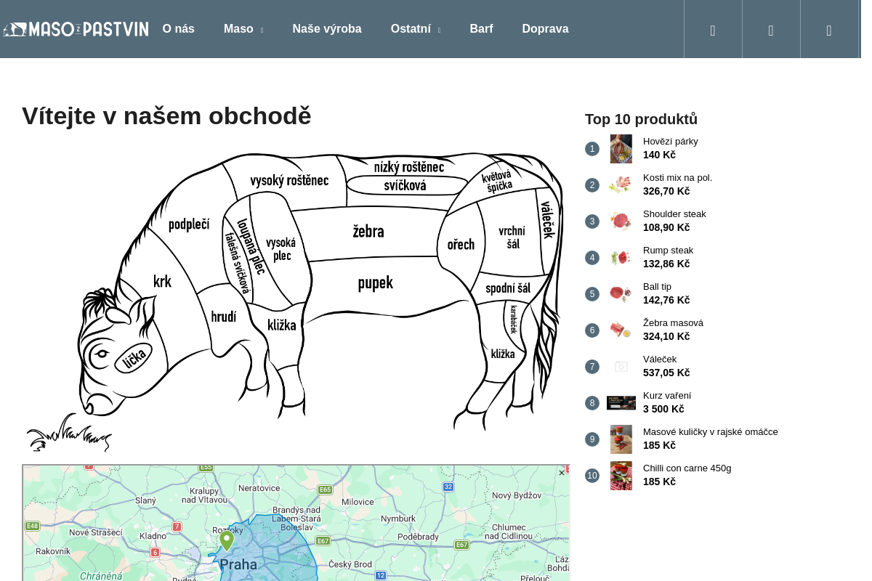Open the Ball tip product thumbnail
Screen dimensions: 872x581
point(621,294)
